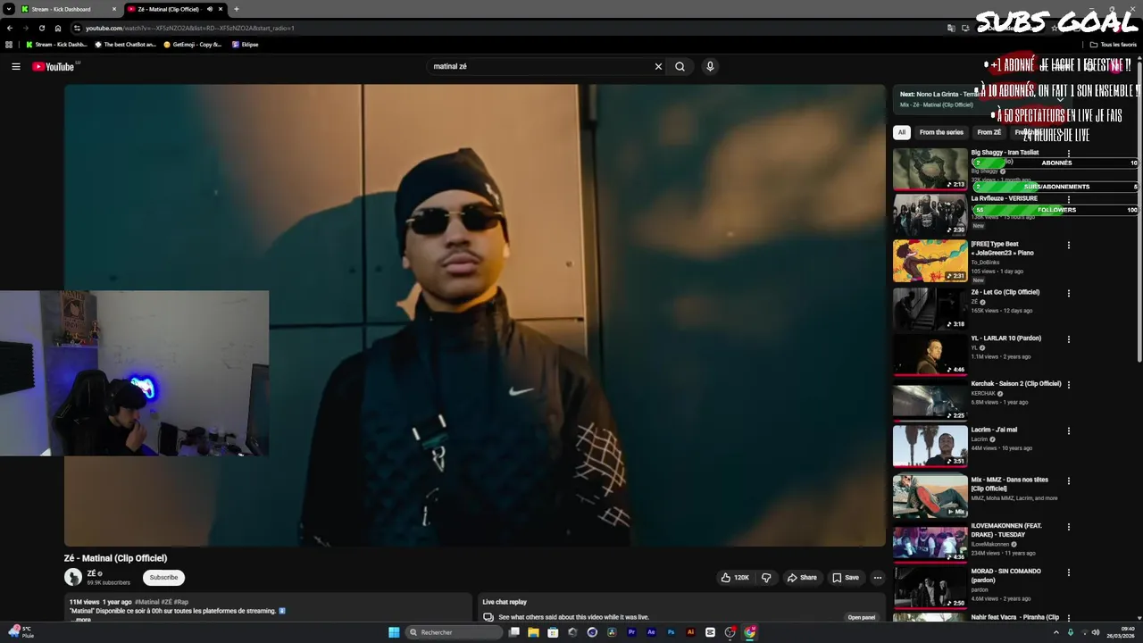Viewport: 1143px width, 643px height.
Task: Open Big Shaggy - Iran Tasliat thumbnail
Action: (930, 169)
